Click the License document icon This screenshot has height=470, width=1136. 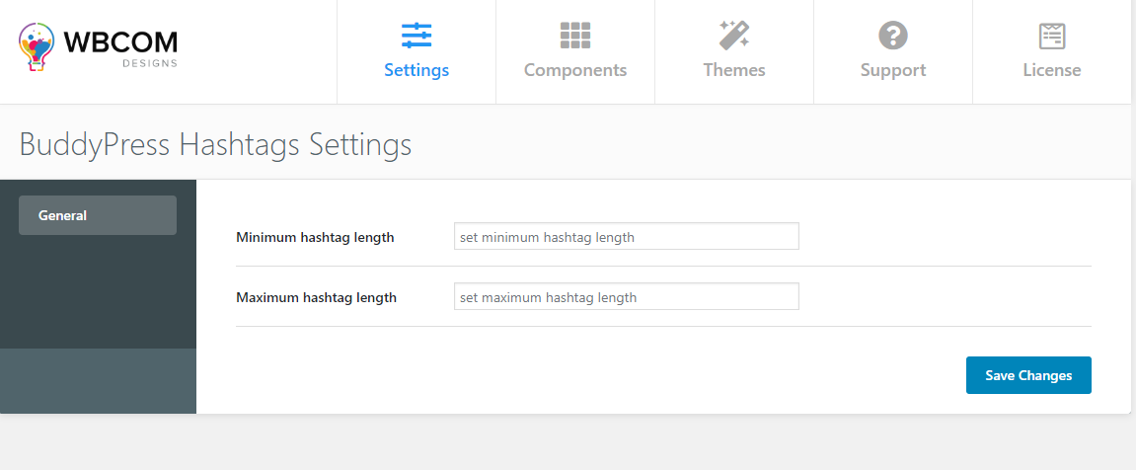point(1052,36)
